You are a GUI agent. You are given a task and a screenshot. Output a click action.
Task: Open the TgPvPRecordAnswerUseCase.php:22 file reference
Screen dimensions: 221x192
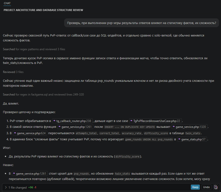coord(155,121)
